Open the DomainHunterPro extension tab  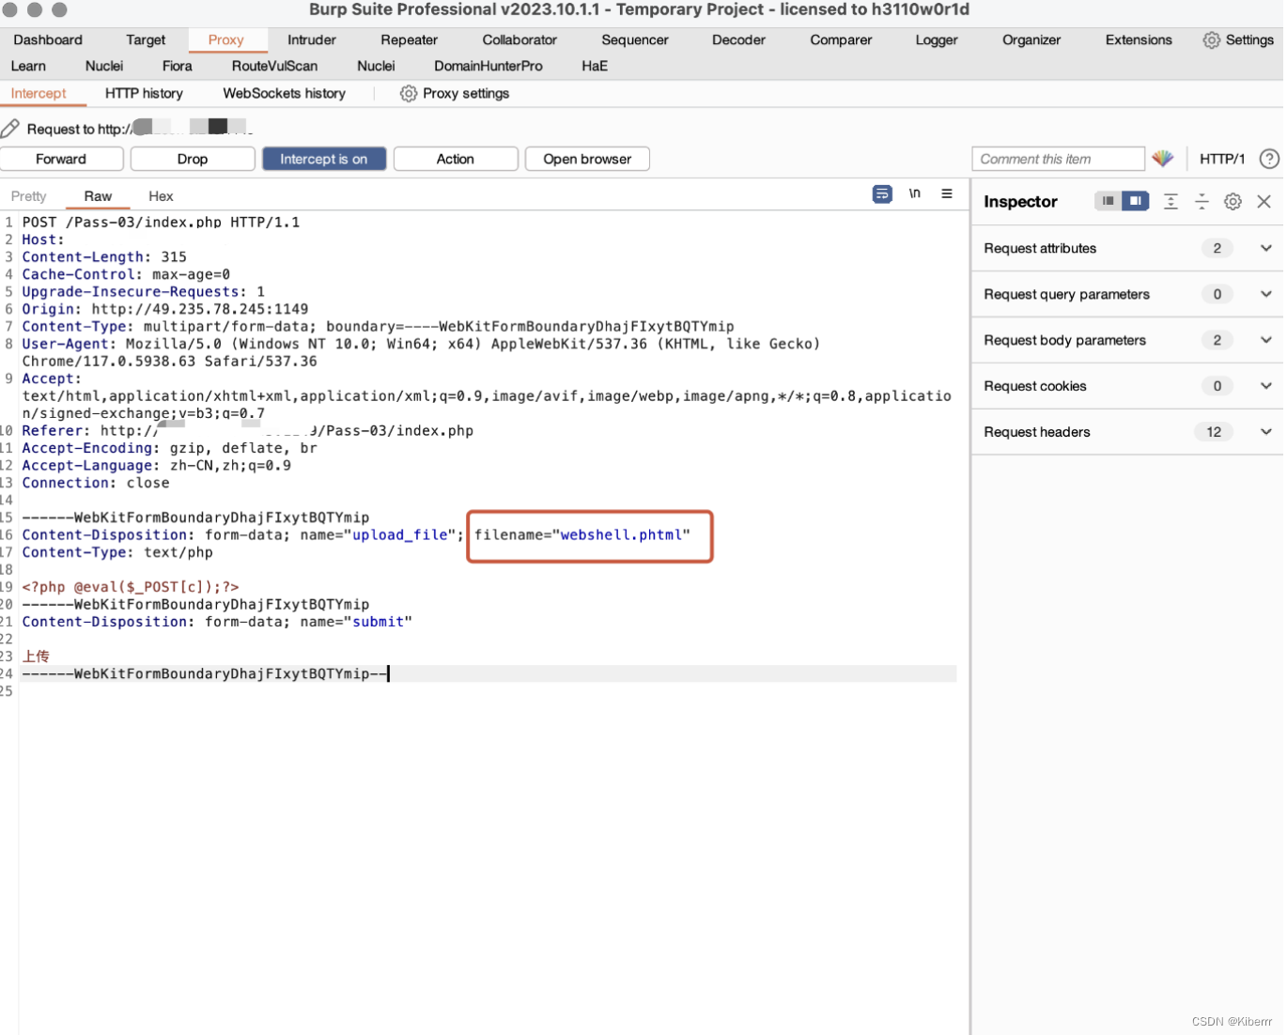[488, 66]
